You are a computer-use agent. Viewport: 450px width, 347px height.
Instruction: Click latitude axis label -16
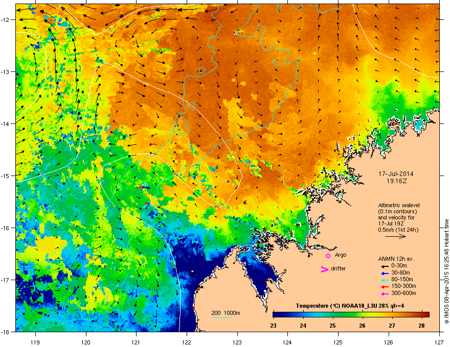point(6,228)
